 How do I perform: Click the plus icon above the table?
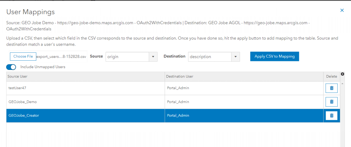click(342, 74)
